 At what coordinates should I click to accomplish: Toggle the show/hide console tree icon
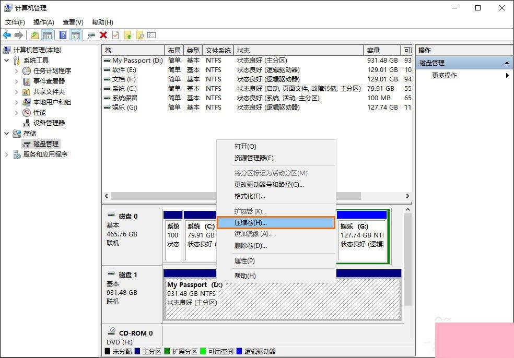[x=48, y=35]
